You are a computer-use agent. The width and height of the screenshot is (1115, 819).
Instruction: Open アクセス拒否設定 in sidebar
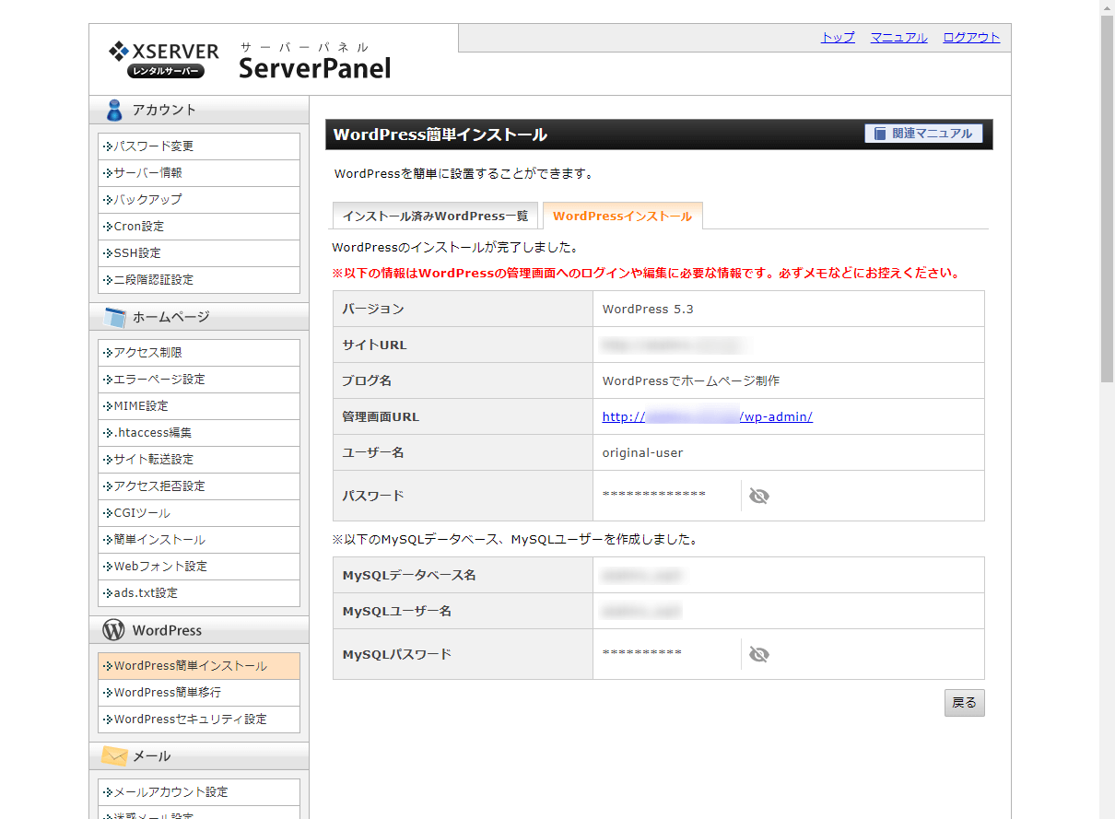tap(199, 486)
